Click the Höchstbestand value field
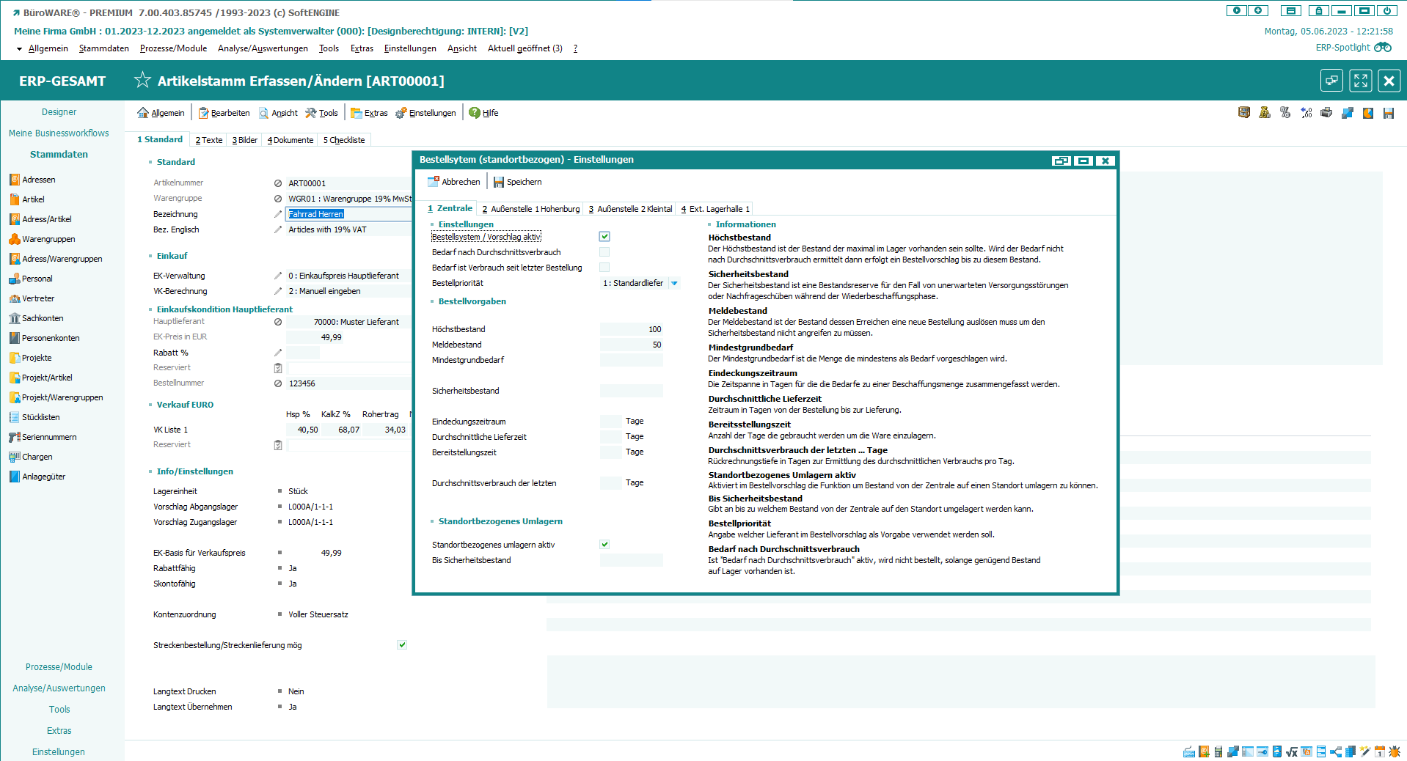The width and height of the screenshot is (1407, 761). click(x=631, y=329)
